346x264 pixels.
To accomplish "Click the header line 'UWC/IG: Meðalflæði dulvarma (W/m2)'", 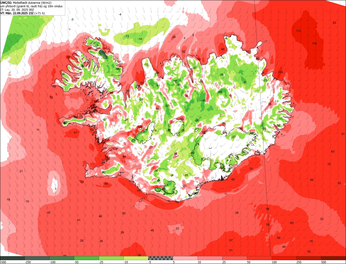I will pyautogui.click(x=26, y=2).
